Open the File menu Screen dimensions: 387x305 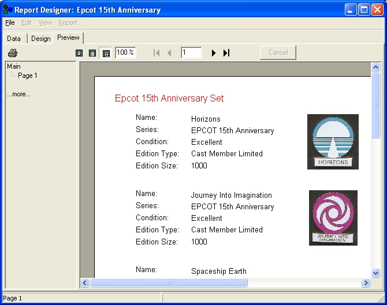click(10, 22)
